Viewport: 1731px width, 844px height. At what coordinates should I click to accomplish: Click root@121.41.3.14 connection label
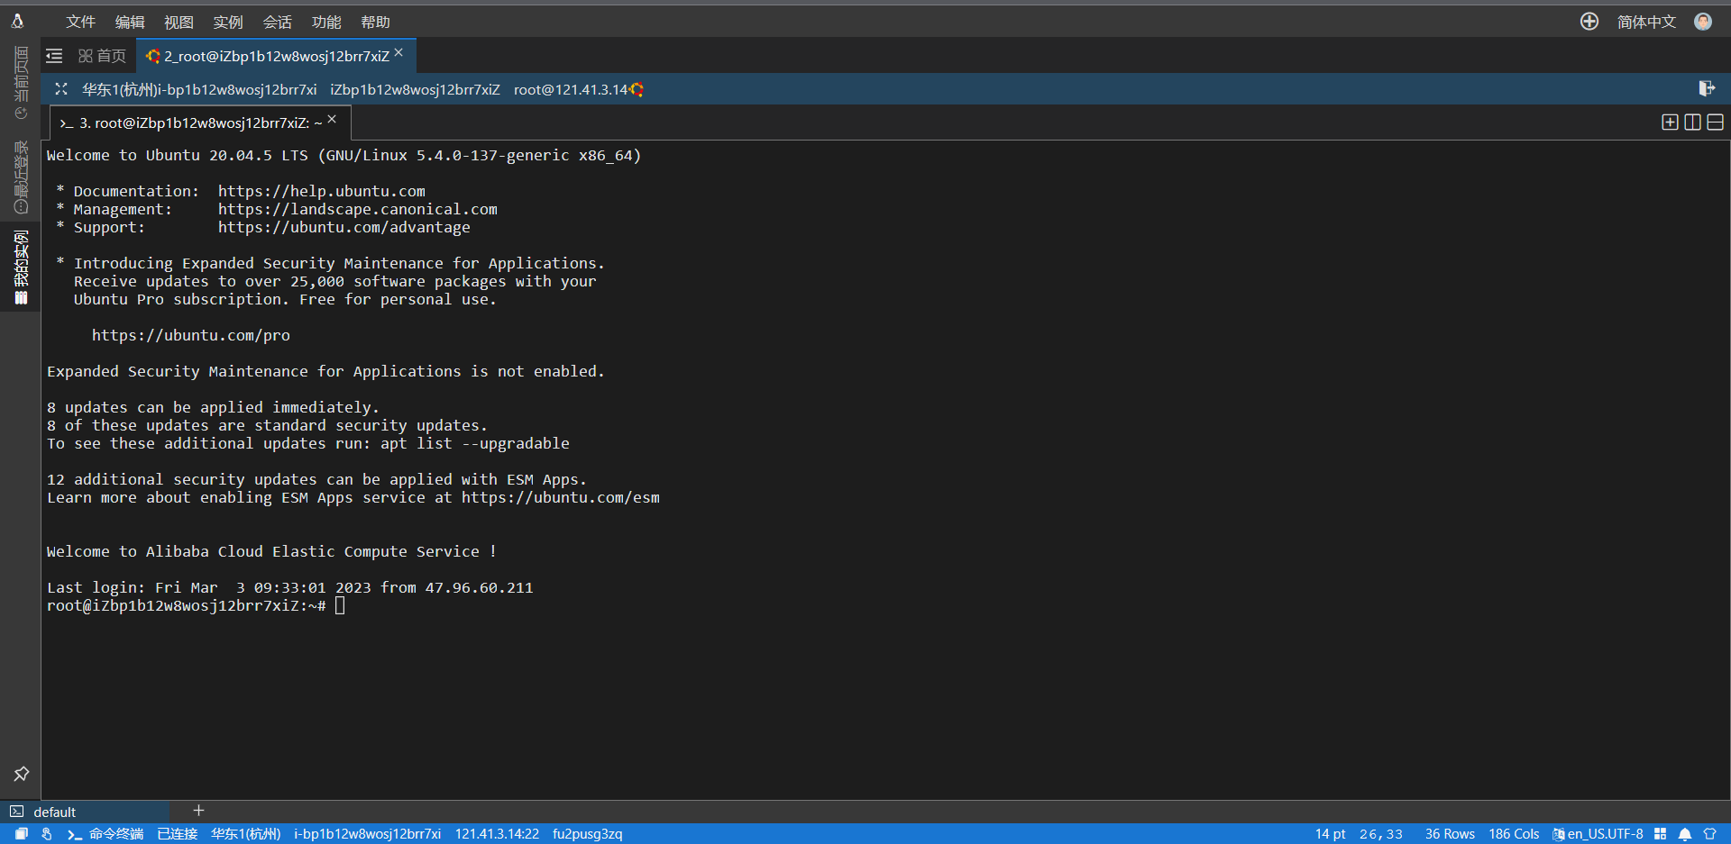click(x=571, y=89)
